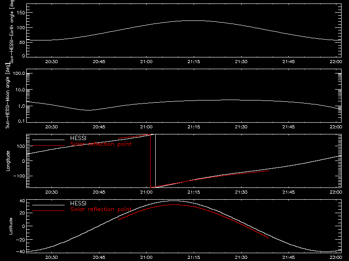Click the 20 tick on Latitude axis
The height and width of the screenshot is (261, 349).
22,213
